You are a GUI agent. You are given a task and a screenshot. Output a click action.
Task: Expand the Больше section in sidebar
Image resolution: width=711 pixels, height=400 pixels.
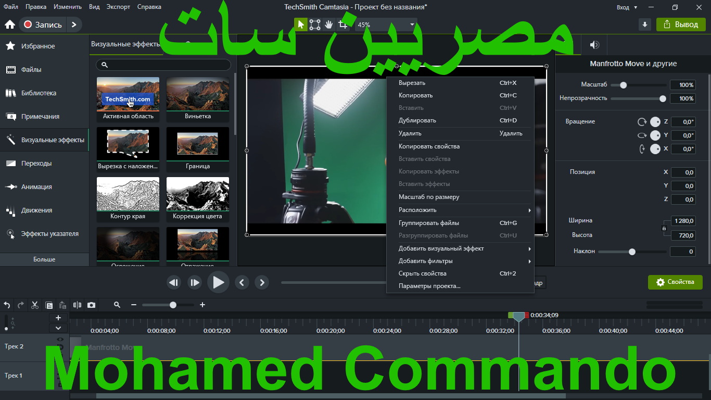(44, 259)
